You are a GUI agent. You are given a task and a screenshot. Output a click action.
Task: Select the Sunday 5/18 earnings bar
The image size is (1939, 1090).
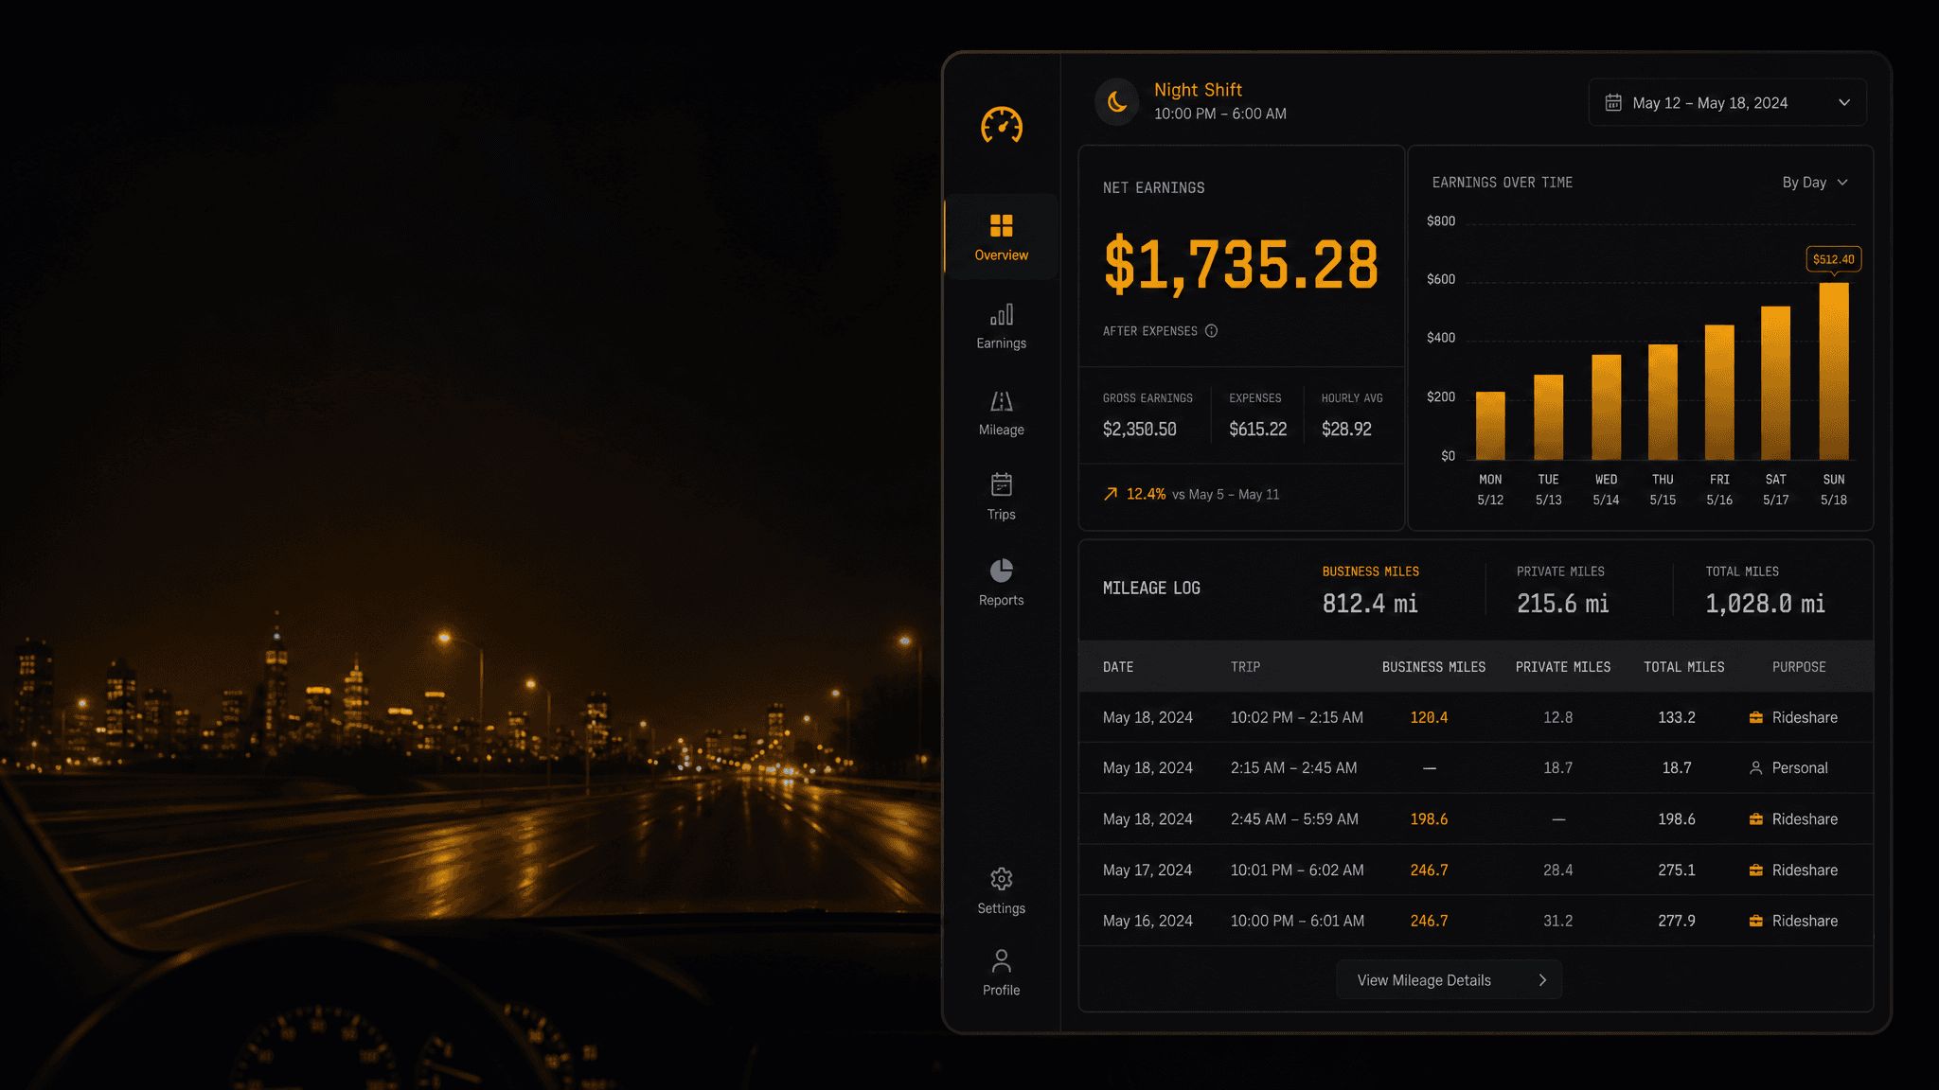coord(1833,372)
